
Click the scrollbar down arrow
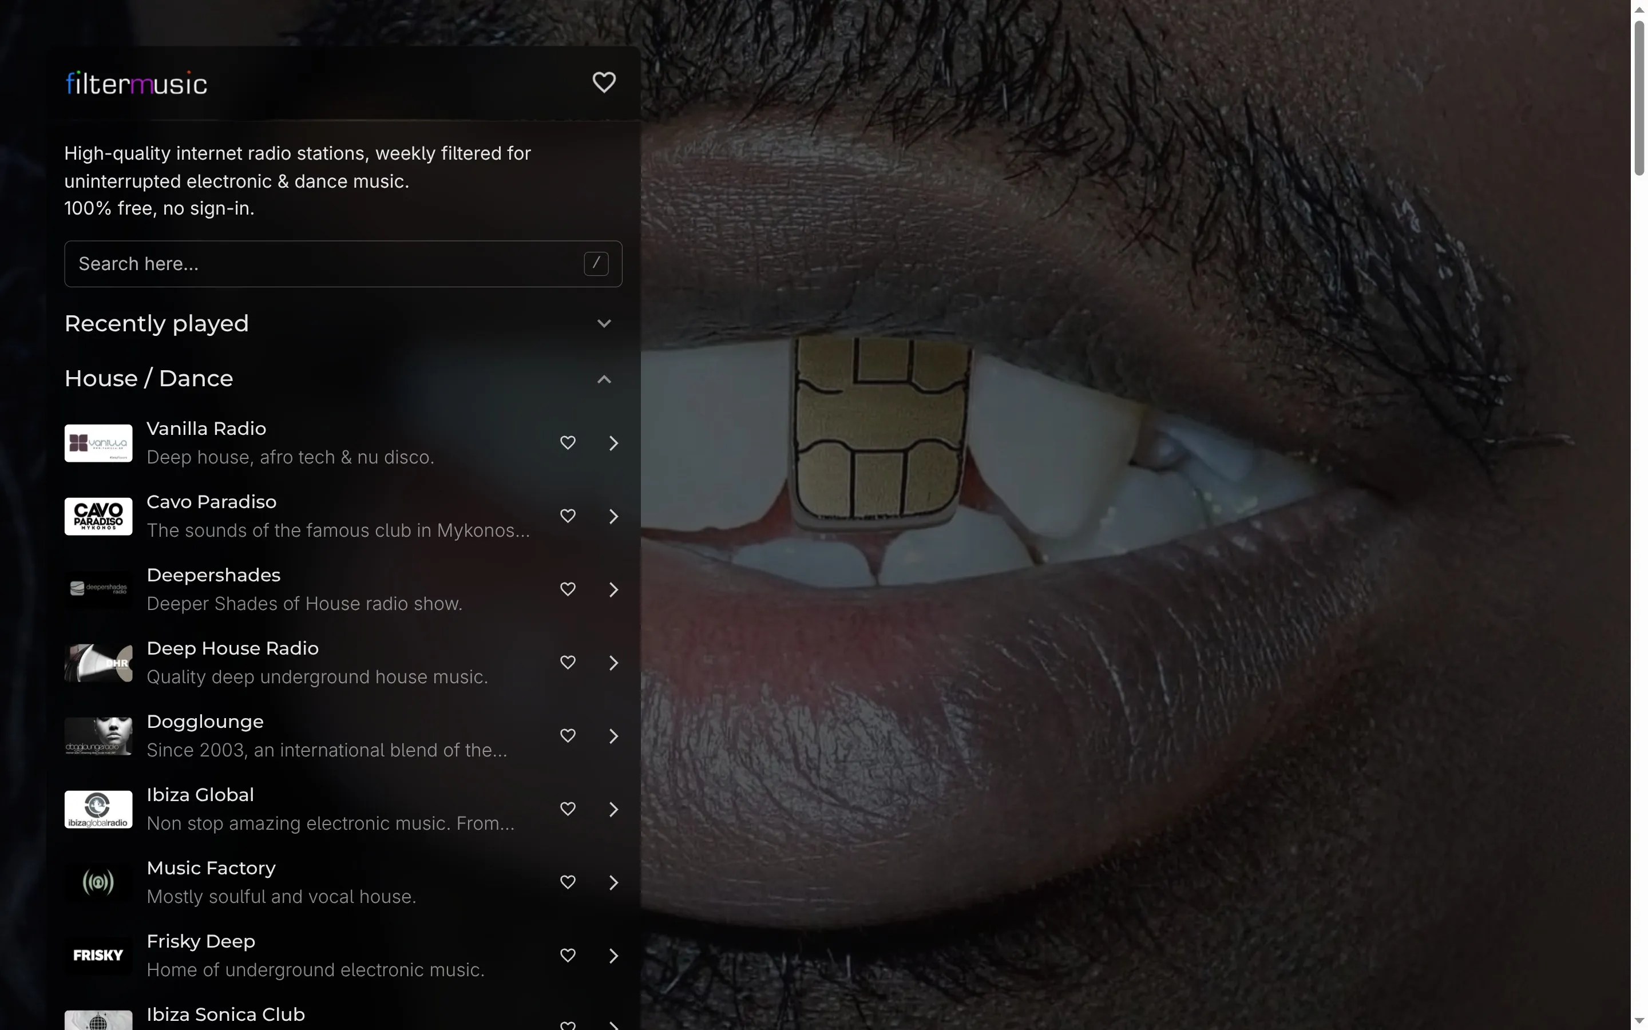pos(1639,1020)
